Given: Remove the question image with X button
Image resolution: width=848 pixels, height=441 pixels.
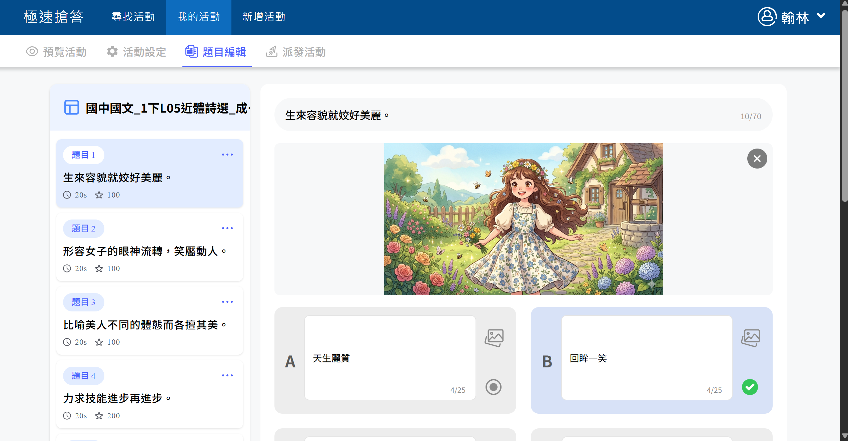Looking at the screenshot, I should point(757,159).
